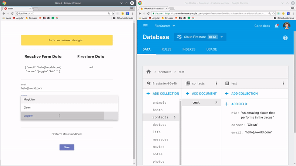The height and width of the screenshot is (166, 296).
Task: Click the Save button
Action: (x=67, y=147)
